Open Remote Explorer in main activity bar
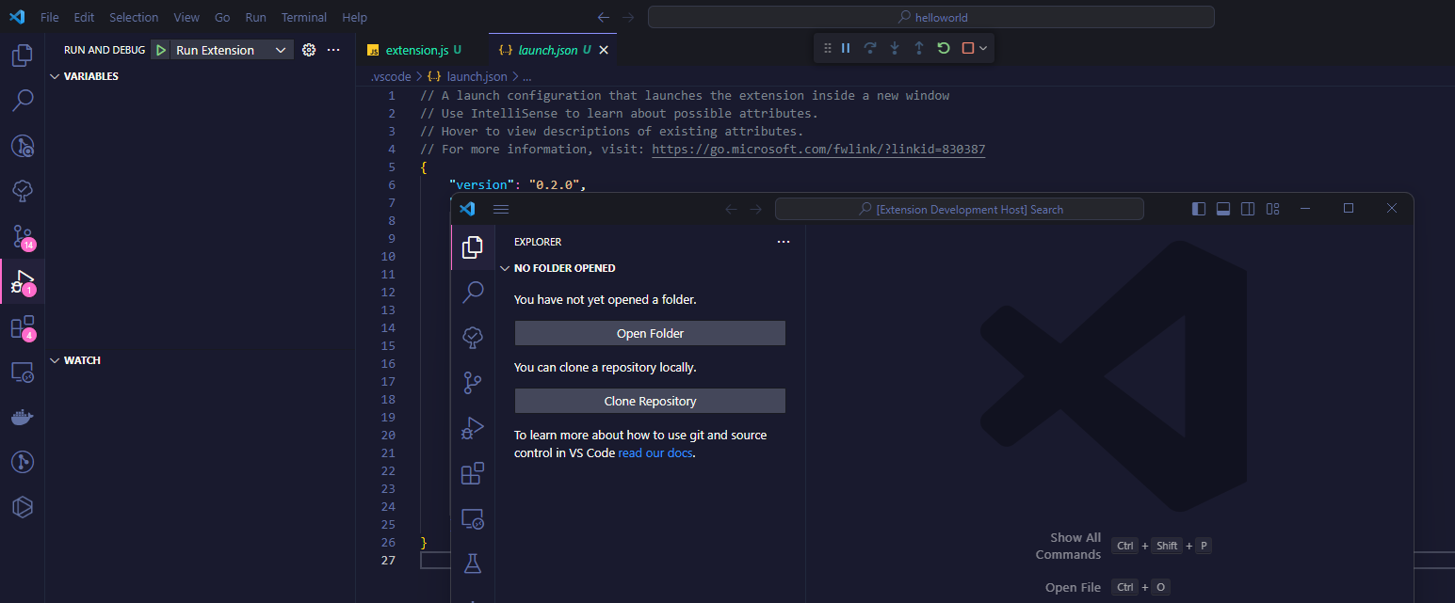Screen dimensions: 1455x603 pyautogui.click(x=23, y=372)
